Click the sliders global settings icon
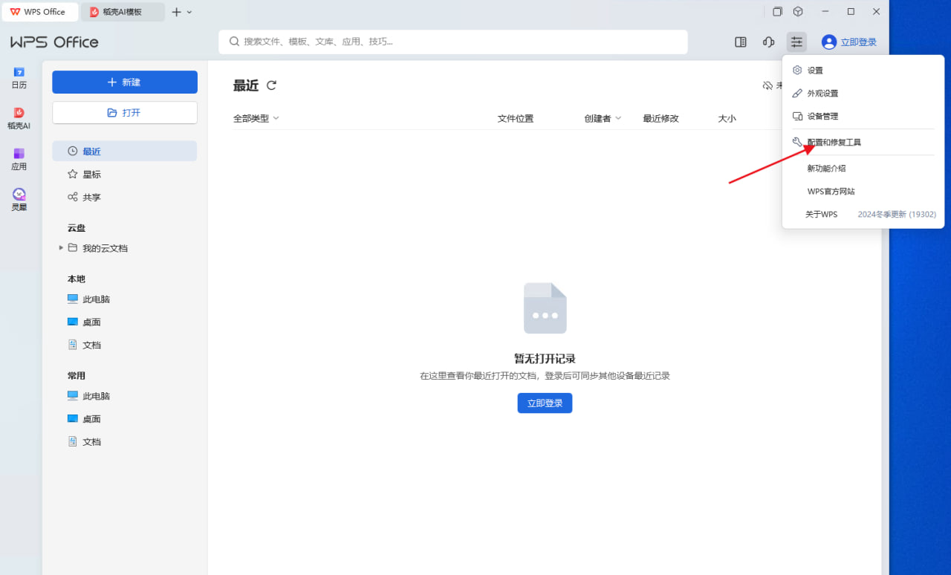This screenshot has width=951, height=575. coord(797,42)
